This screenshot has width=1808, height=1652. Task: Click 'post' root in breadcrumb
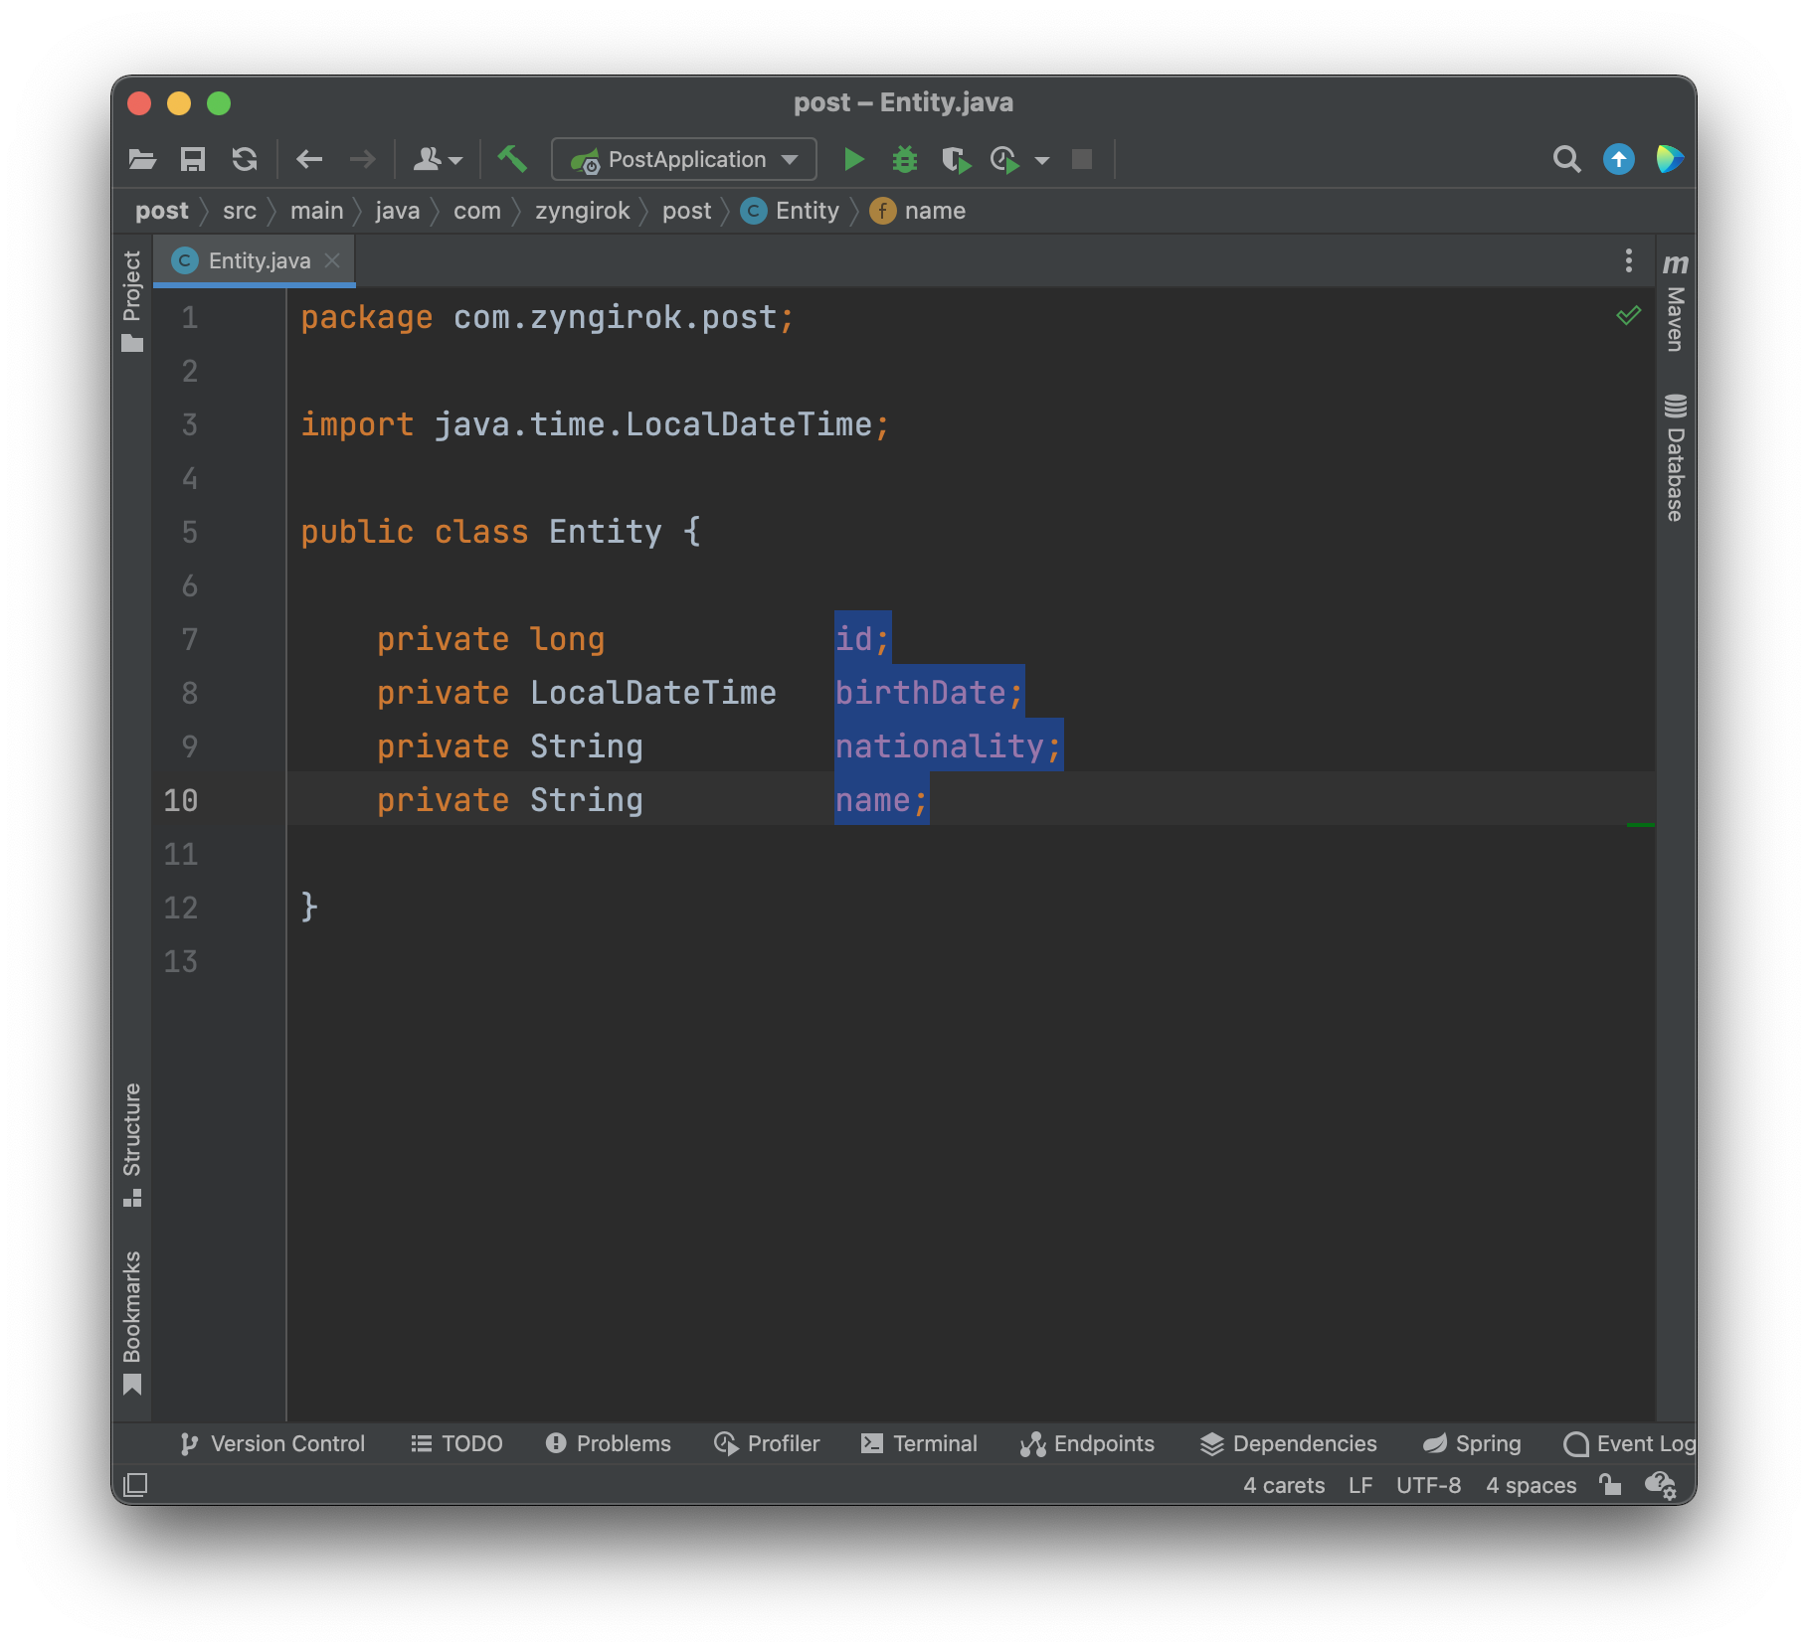(x=161, y=211)
